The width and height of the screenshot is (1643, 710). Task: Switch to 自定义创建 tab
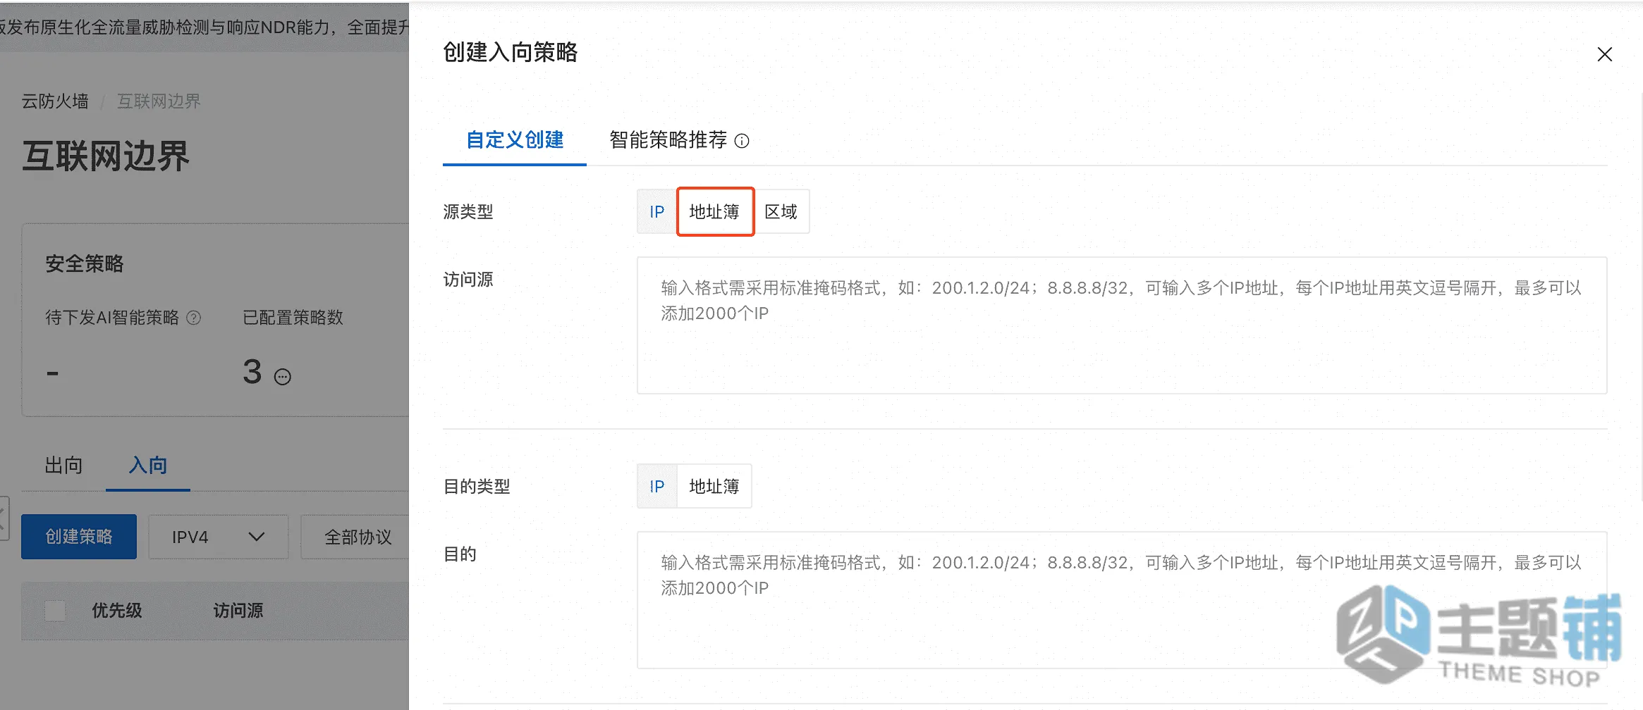515,140
